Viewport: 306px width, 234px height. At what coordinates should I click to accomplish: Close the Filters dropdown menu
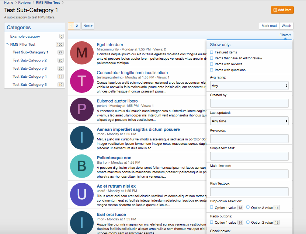285,35
